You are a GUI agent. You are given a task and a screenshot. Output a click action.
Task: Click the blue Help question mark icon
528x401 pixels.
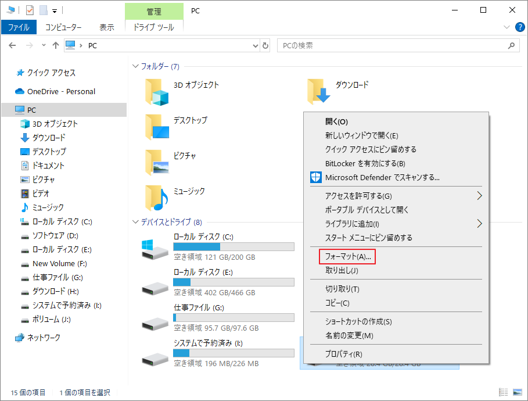(x=520, y=27)
